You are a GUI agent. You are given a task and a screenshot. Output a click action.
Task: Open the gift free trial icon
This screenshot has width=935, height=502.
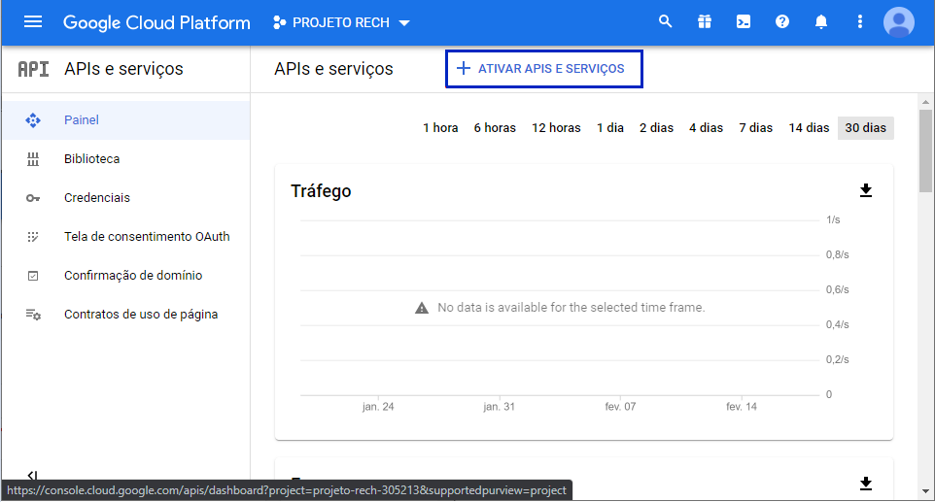point(705,21)
